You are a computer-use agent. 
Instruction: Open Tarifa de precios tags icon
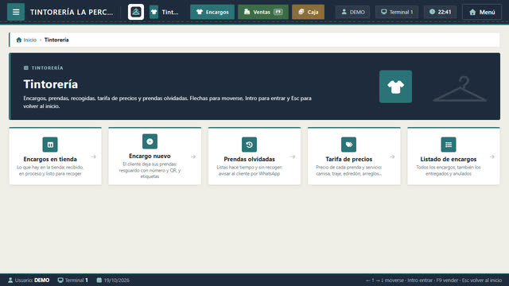tap(348, 145)
